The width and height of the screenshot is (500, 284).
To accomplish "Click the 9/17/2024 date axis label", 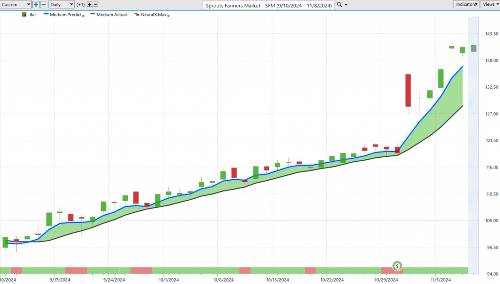I will 60,280.
